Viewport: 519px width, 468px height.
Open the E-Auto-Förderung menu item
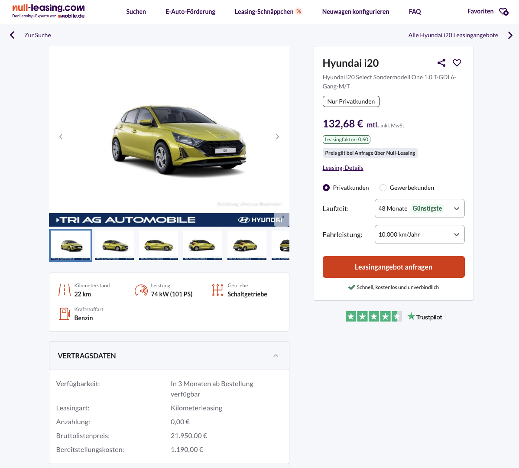pos(190,12)
